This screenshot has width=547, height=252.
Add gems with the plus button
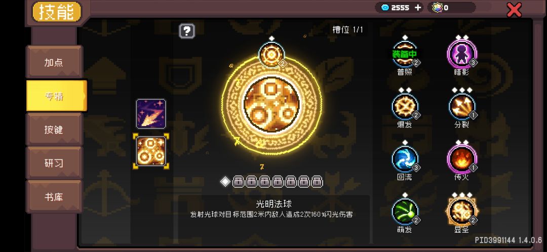click(x=418, y=8)
